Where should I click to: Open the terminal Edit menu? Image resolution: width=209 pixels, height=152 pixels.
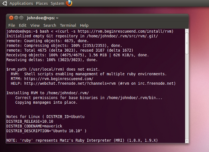point(23,25)
